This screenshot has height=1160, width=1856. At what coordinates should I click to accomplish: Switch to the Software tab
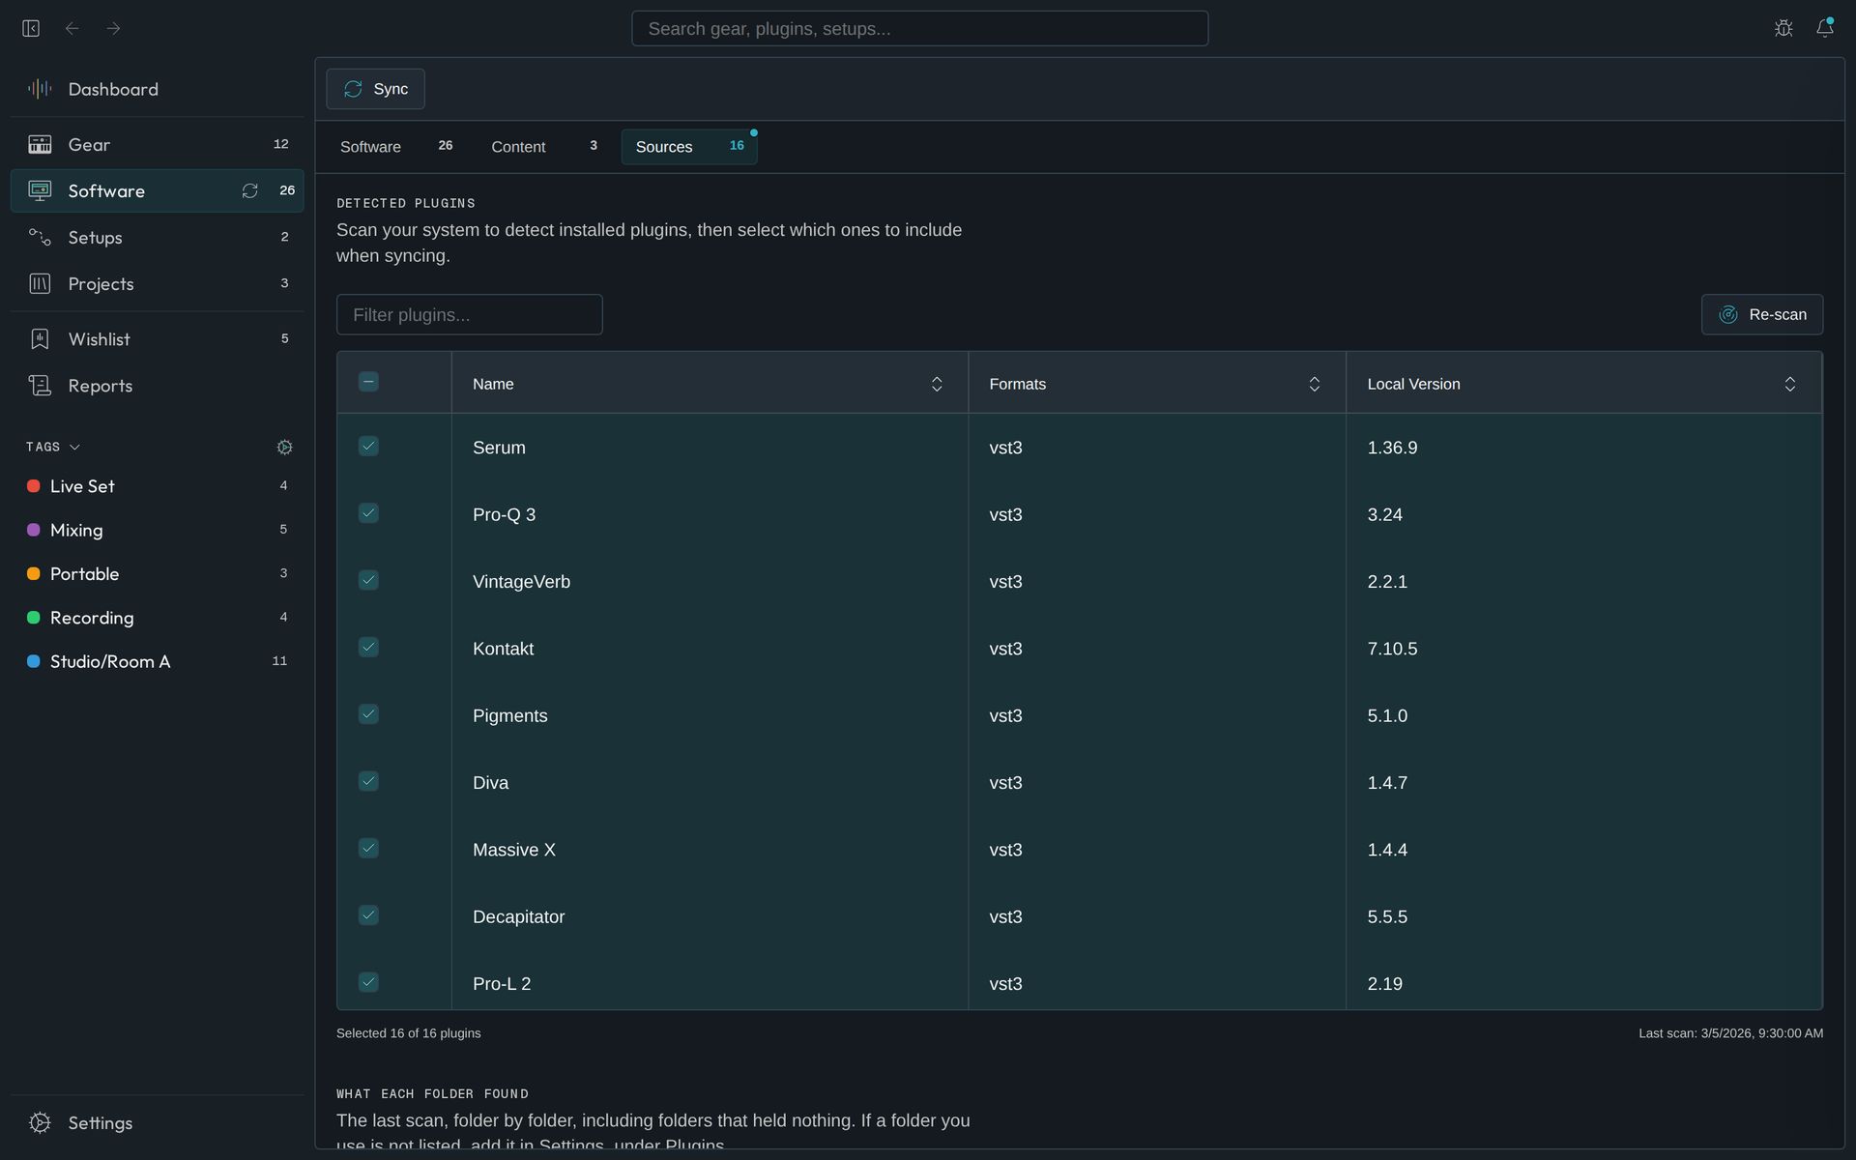(396, 147)
